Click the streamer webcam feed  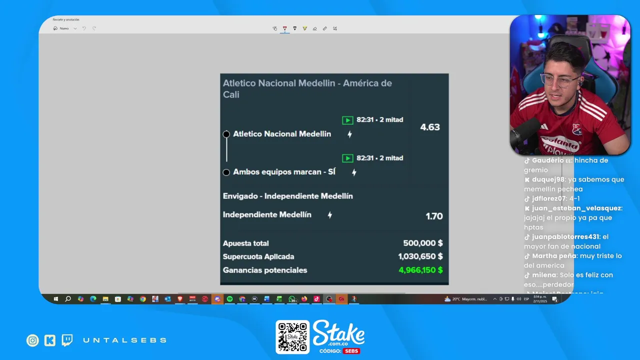click(x=570, y=85)
